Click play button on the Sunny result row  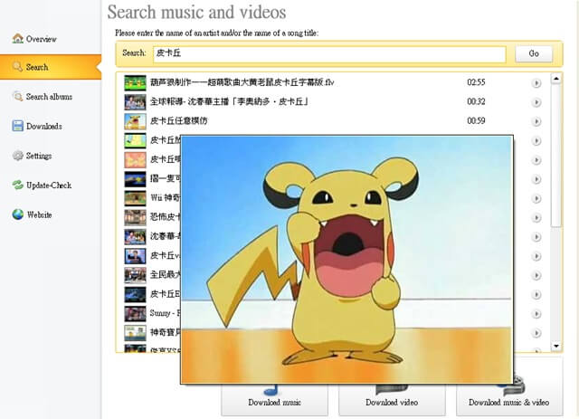pos(536,314)
